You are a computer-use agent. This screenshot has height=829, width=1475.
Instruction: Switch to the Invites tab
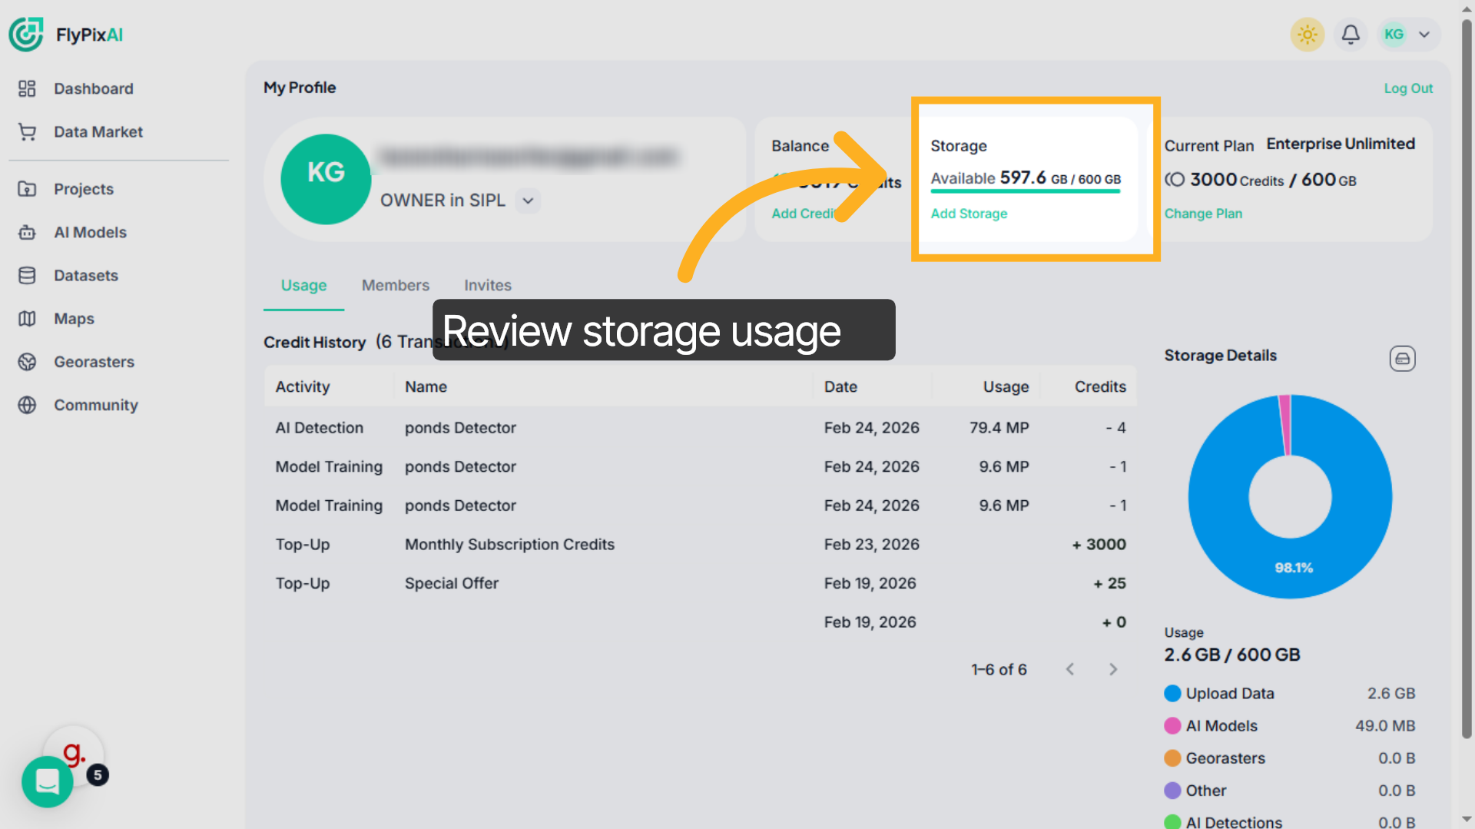[x=487, y=285]
